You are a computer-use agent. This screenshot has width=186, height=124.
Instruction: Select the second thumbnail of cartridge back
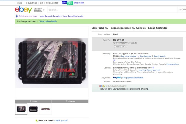coord(33,109)
